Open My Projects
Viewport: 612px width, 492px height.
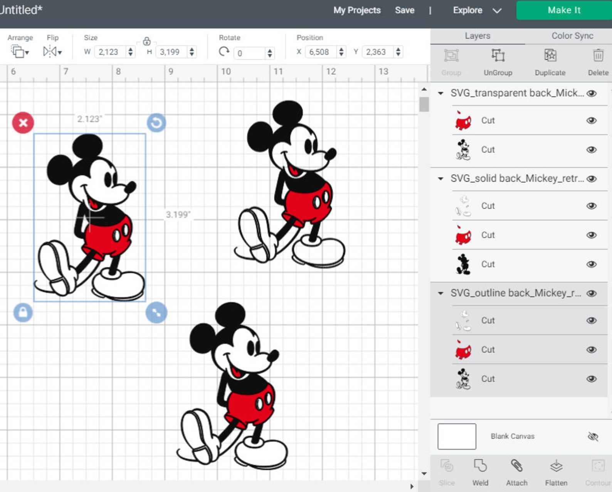pos(357,10)
